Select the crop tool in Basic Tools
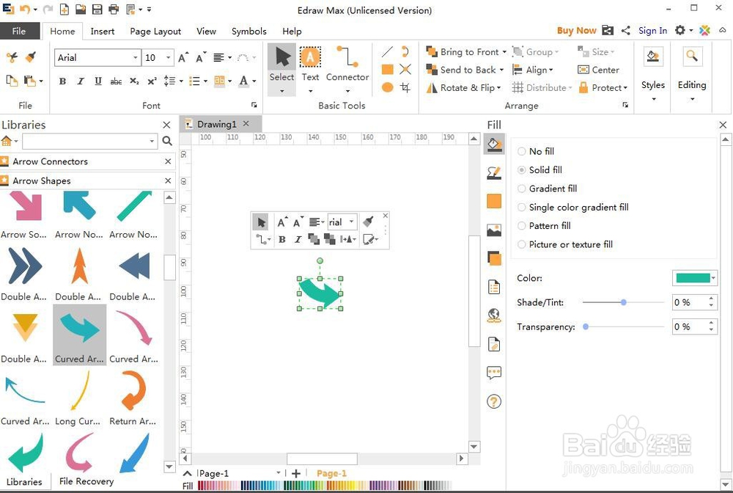Image resolution: width=733 pixels, height=493 pixels. [405, 87]
